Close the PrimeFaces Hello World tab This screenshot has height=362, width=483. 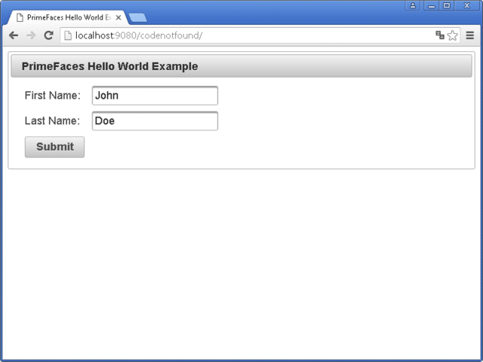[118, 17]
